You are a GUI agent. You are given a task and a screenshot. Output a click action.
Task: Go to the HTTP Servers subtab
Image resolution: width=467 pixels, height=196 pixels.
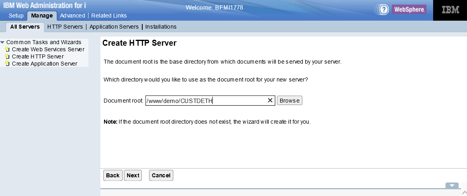click(65, 27)
